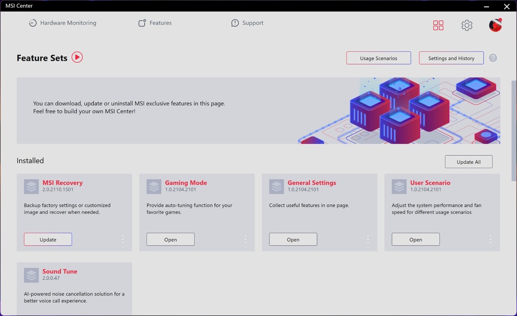Open the settings gear icon

pos(467,25)
